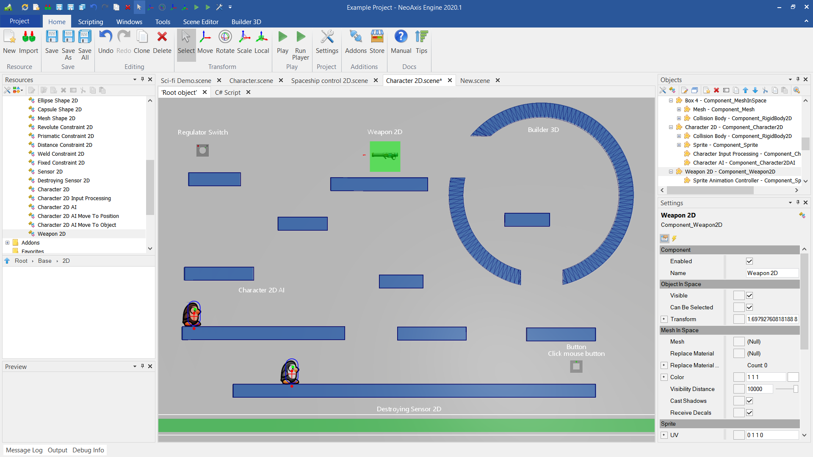Click the Clone icon
The image size is (813, 457).
click(x=142, y=42)
